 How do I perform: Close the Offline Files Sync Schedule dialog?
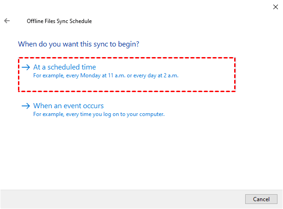tap(276, 7)
